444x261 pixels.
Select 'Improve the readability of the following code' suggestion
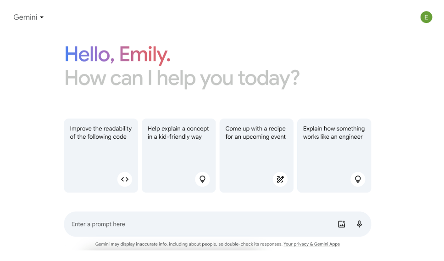point(101,132)
